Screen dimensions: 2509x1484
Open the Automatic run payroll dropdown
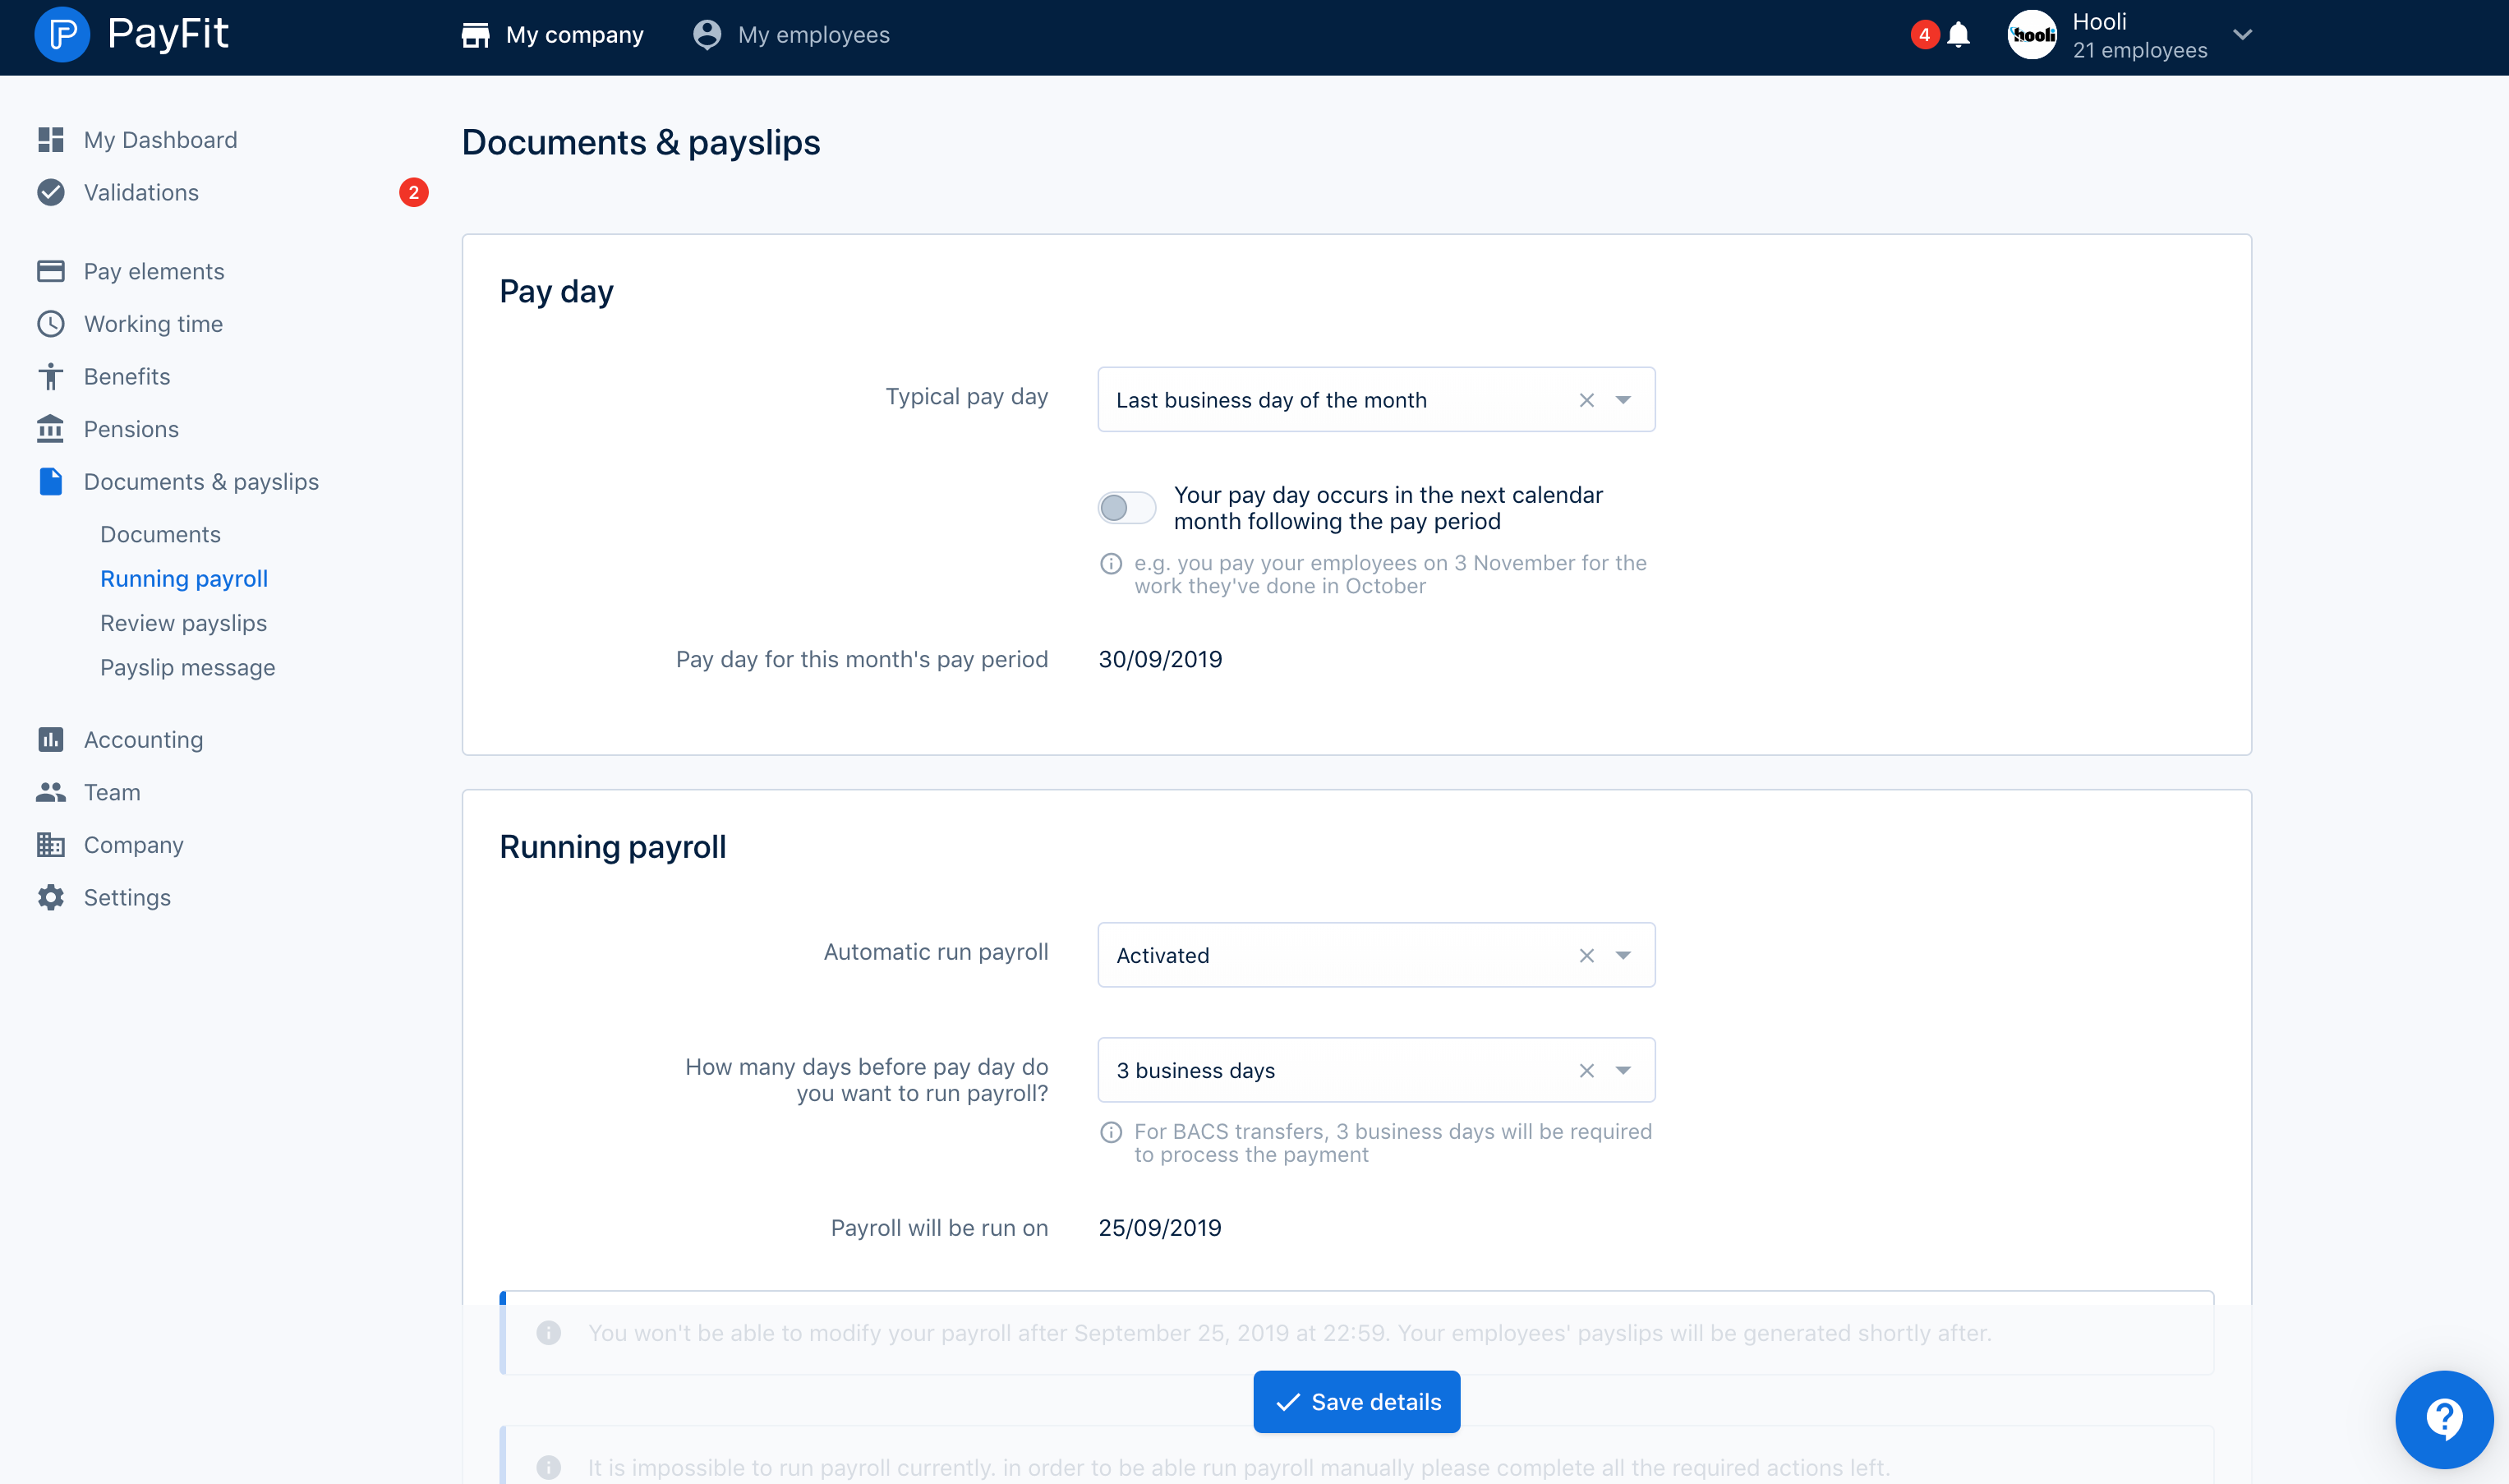click(x=1623, y=955)
